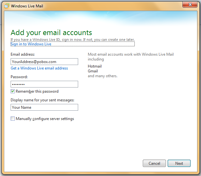Click the Add your email accounts heading

coord(51,32)
